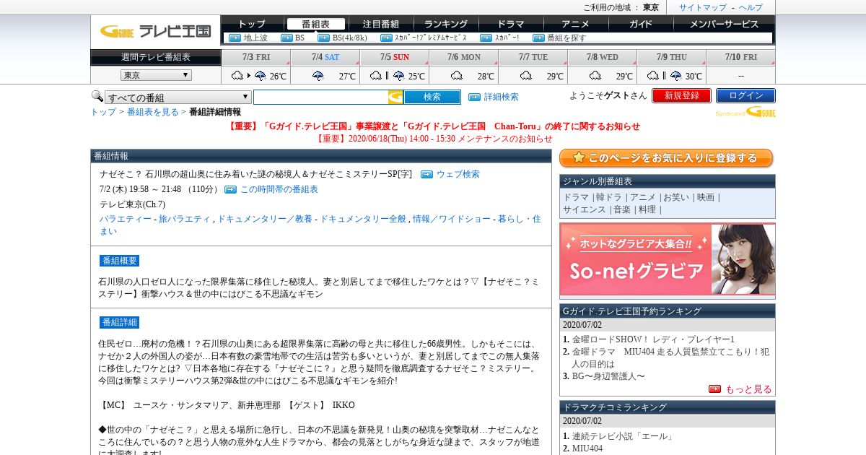Click the ドキュメンタリー全般 genre link
Image resolution: width=866 pixels, height=455 pixels.
(364, 219)
